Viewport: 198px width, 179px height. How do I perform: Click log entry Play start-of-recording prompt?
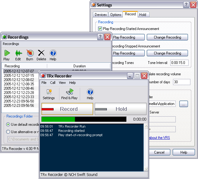pos(80,135)
